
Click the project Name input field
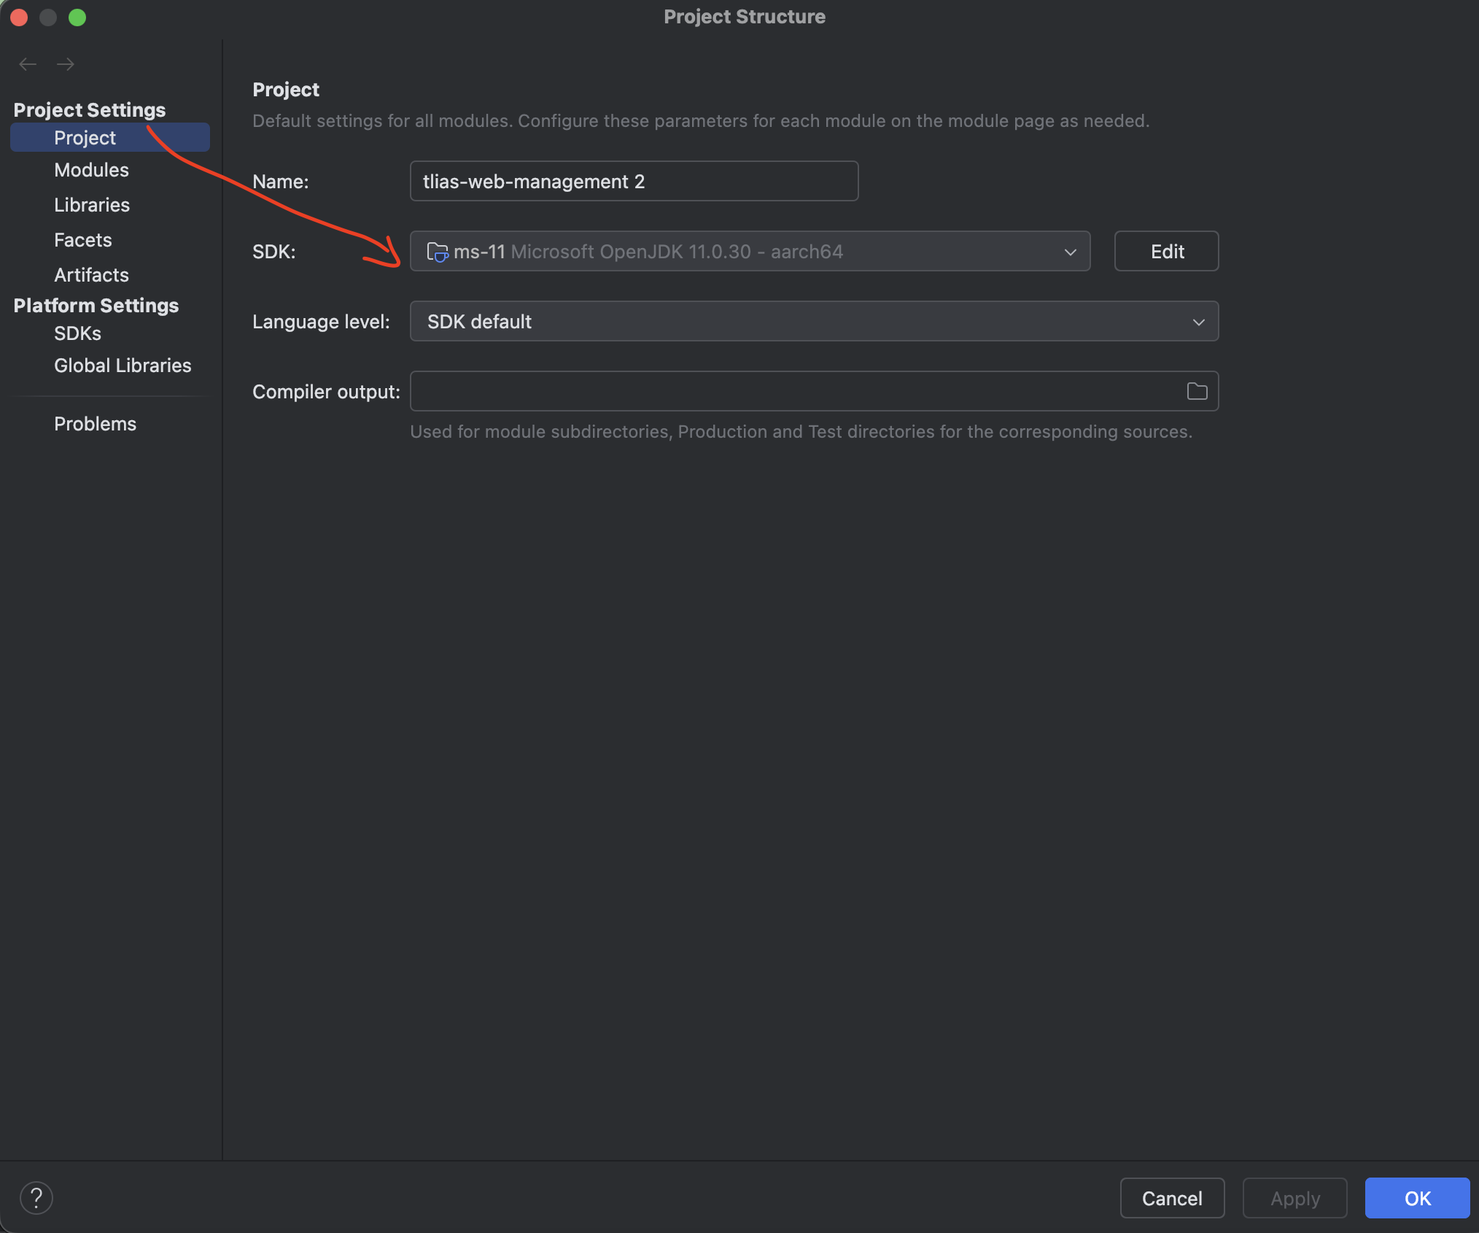click(x=634, y=182)
